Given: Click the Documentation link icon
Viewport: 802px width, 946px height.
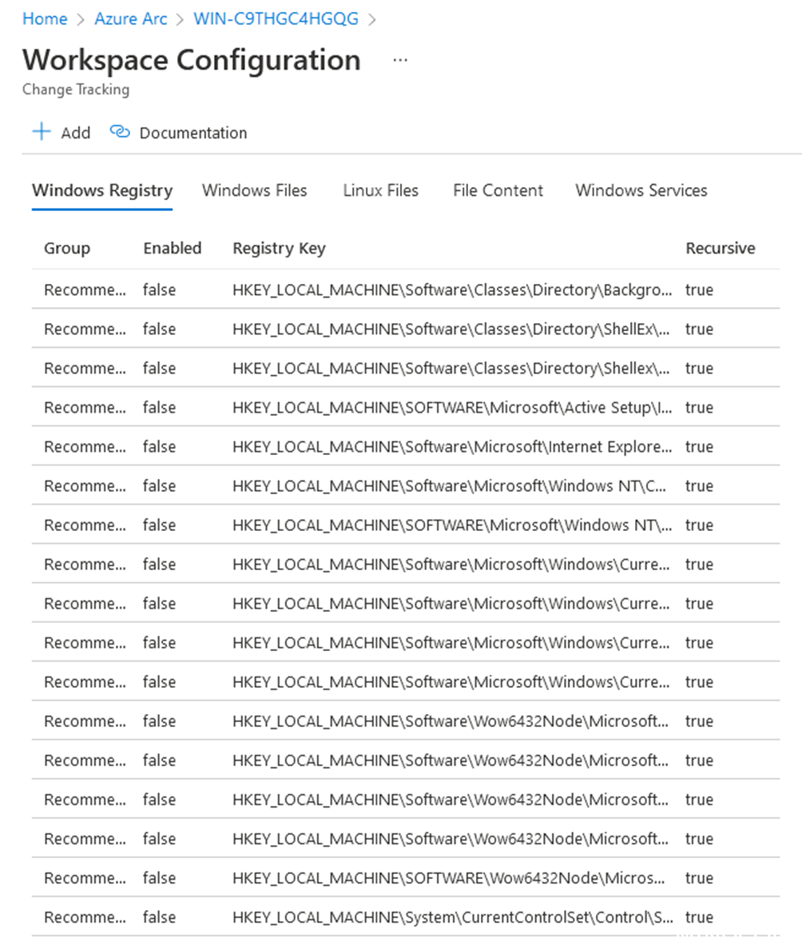Looking at the screenshot, I should click(x=119, y=133).
